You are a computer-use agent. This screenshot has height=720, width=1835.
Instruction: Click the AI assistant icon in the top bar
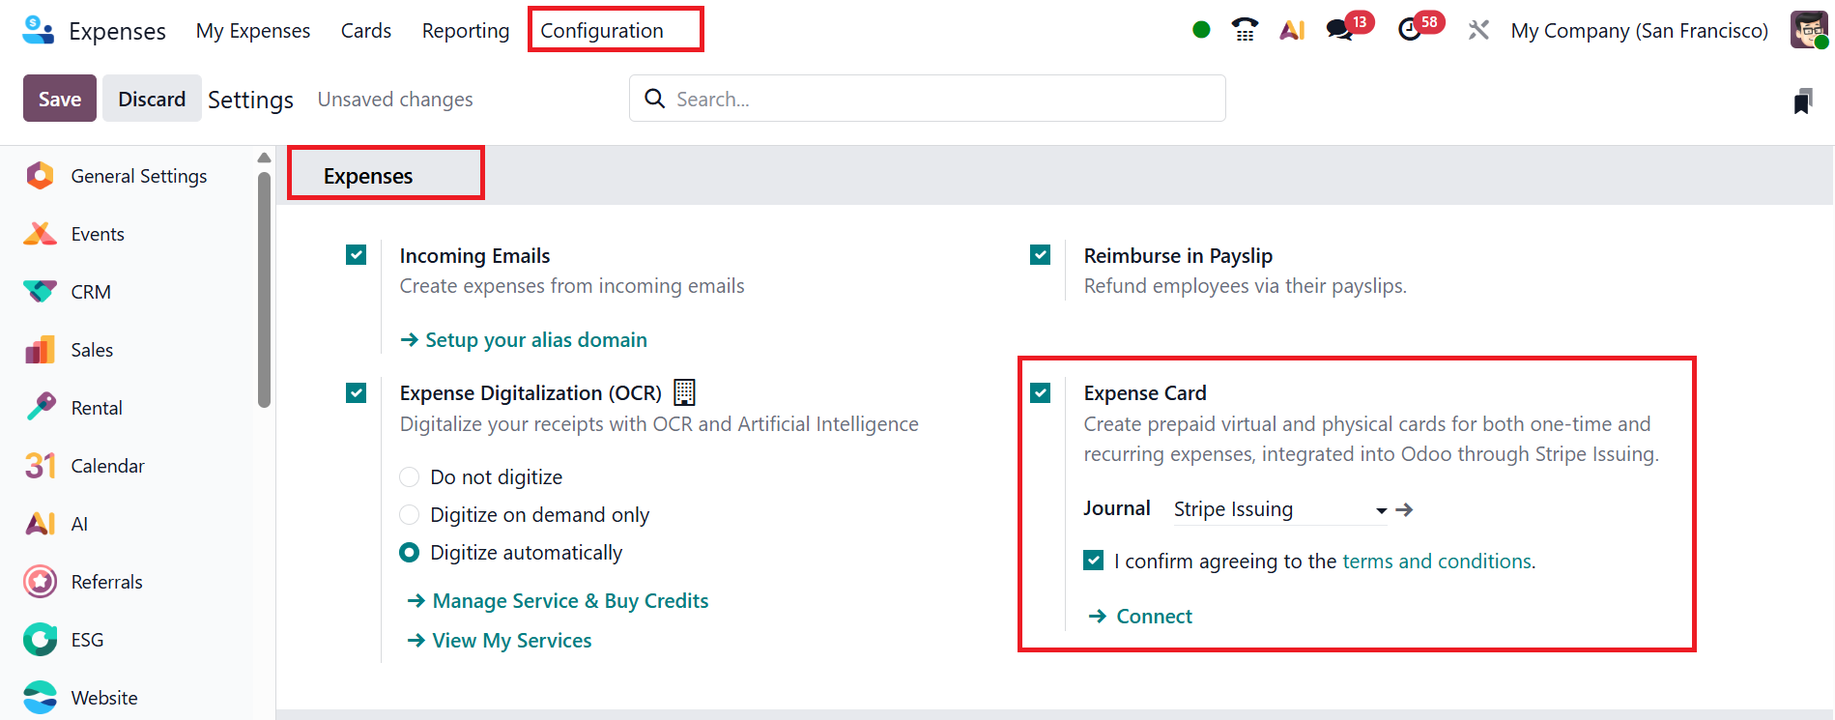1292,30
